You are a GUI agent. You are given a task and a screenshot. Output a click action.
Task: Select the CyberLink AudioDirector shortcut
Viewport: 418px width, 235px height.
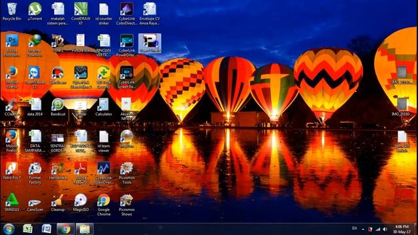coord(104,172)
